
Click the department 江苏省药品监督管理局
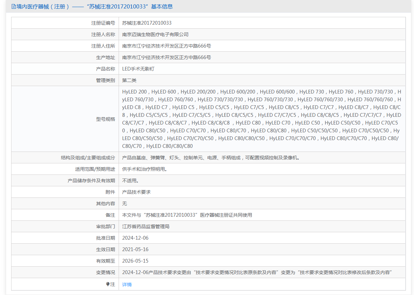[146, 226]
